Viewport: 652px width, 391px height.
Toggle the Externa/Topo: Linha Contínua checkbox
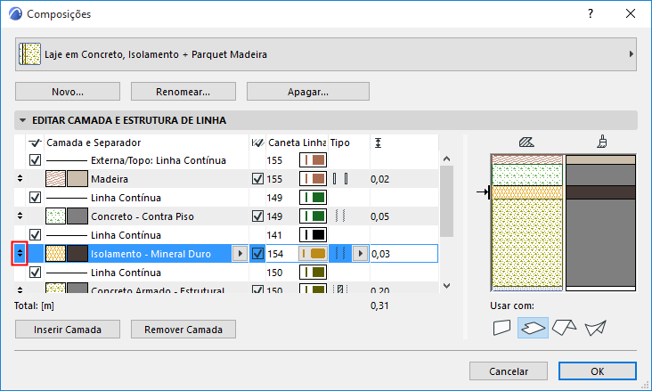pos(35,159)
